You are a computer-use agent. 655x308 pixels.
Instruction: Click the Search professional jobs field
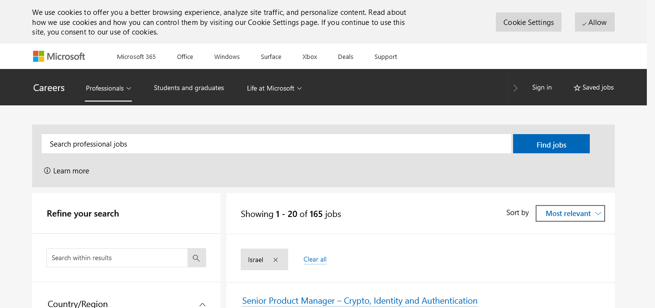point(276,144)
